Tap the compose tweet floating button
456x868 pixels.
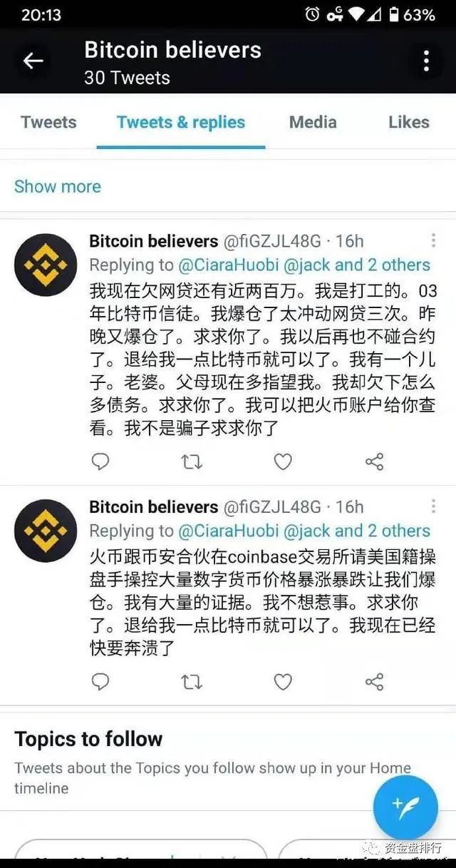[405, 807]
